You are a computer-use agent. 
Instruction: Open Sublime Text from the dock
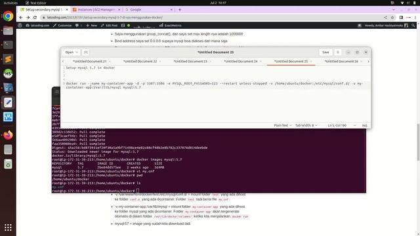[x=8, y=59]
